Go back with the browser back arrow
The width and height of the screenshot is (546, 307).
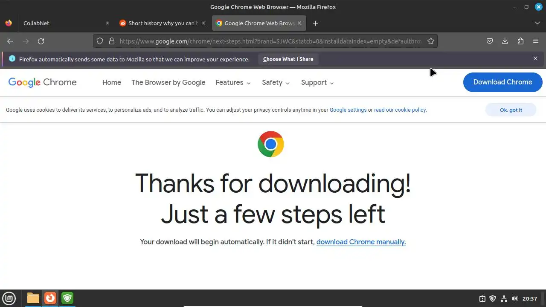coord(10,41)
